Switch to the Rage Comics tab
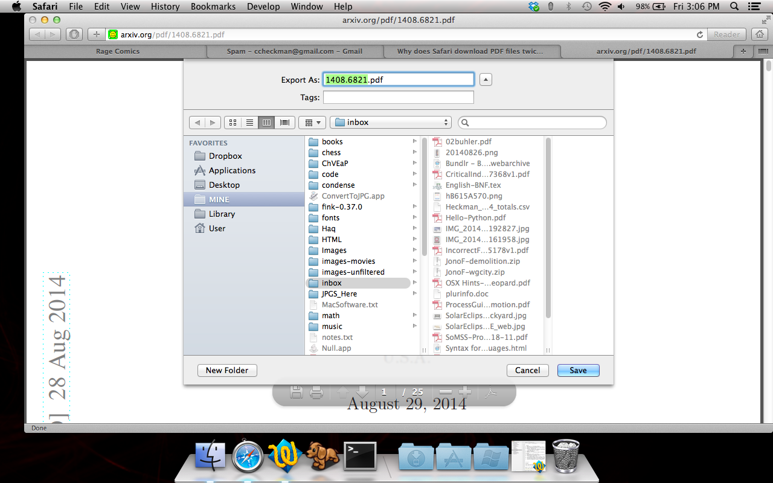The image size is (773, 483). [x=117, y=51]
